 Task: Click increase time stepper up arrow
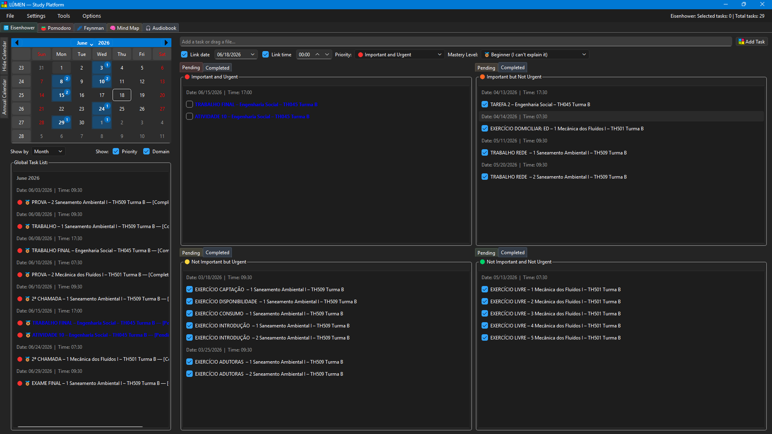[317, 54]
